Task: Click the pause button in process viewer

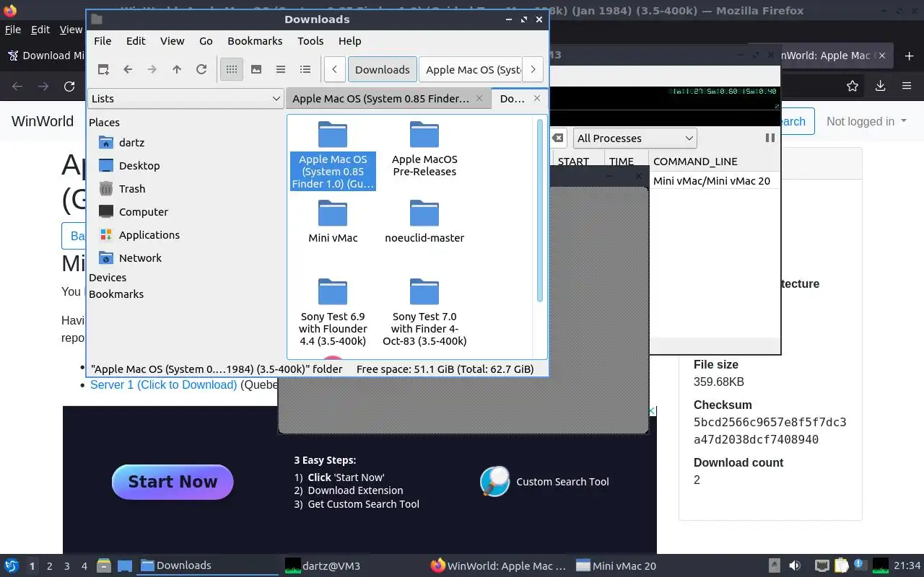Action: [x=770, y=138]
